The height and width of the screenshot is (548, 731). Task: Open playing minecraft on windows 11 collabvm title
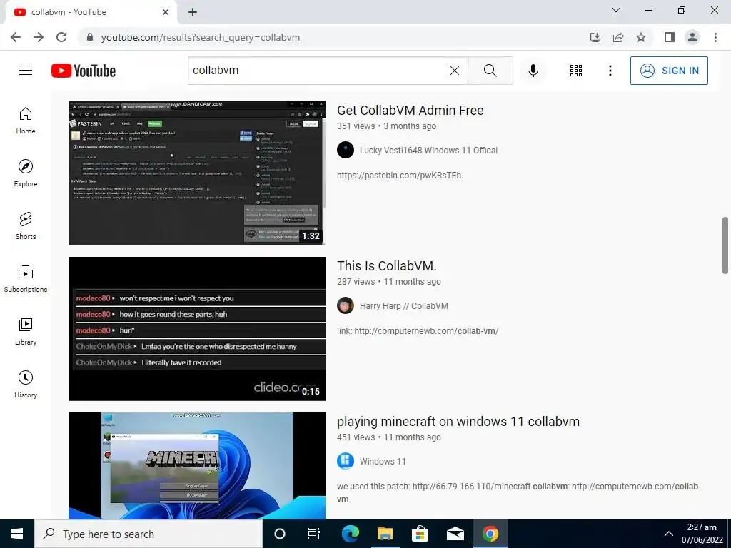tap(458, 422)
